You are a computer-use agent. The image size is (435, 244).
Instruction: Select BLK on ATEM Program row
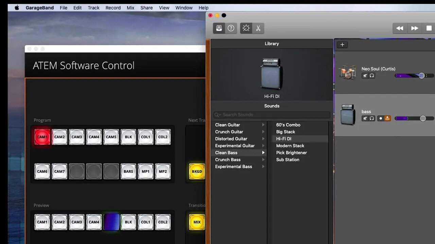pos(128,137)
